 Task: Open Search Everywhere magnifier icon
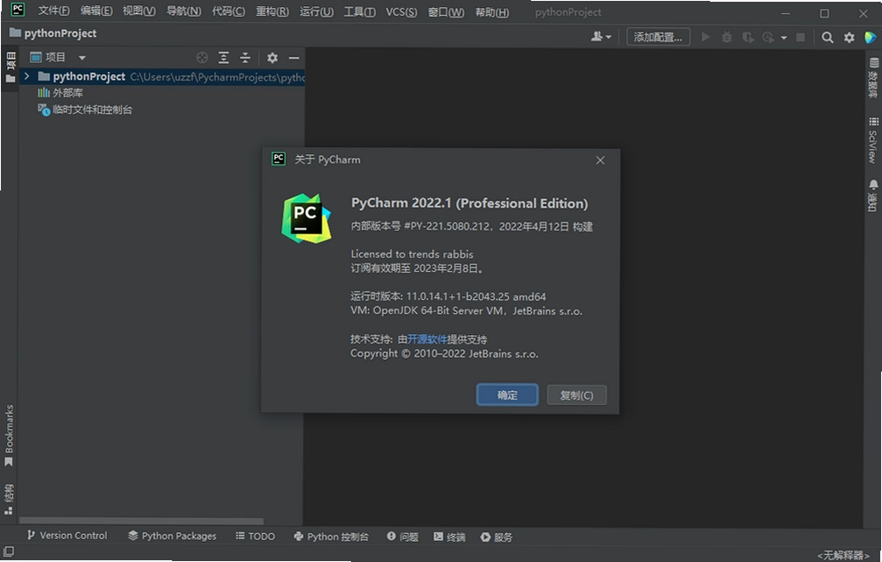pyautogui.click(x=827, y=37)
